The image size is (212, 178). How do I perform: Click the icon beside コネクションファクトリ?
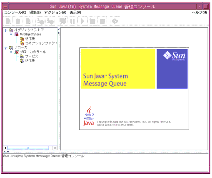click(x=22, y=43)
